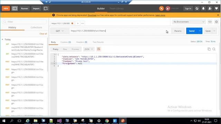
Task: Copy response to clipboard icon
Action: tap(209, 49)
